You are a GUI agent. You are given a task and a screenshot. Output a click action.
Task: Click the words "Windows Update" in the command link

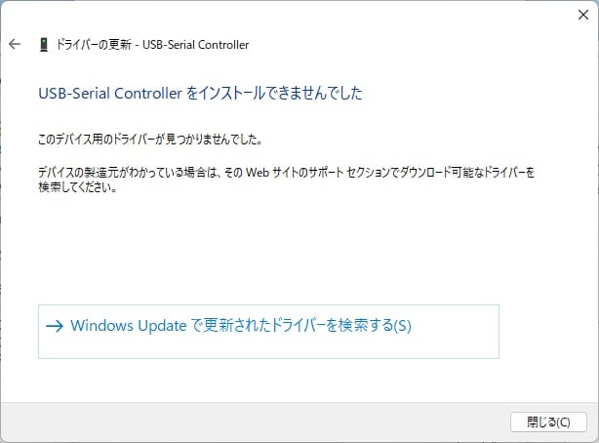click(129, 326)
